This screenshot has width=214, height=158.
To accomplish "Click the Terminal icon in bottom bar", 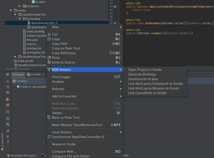I will click(x=43, y=156).
